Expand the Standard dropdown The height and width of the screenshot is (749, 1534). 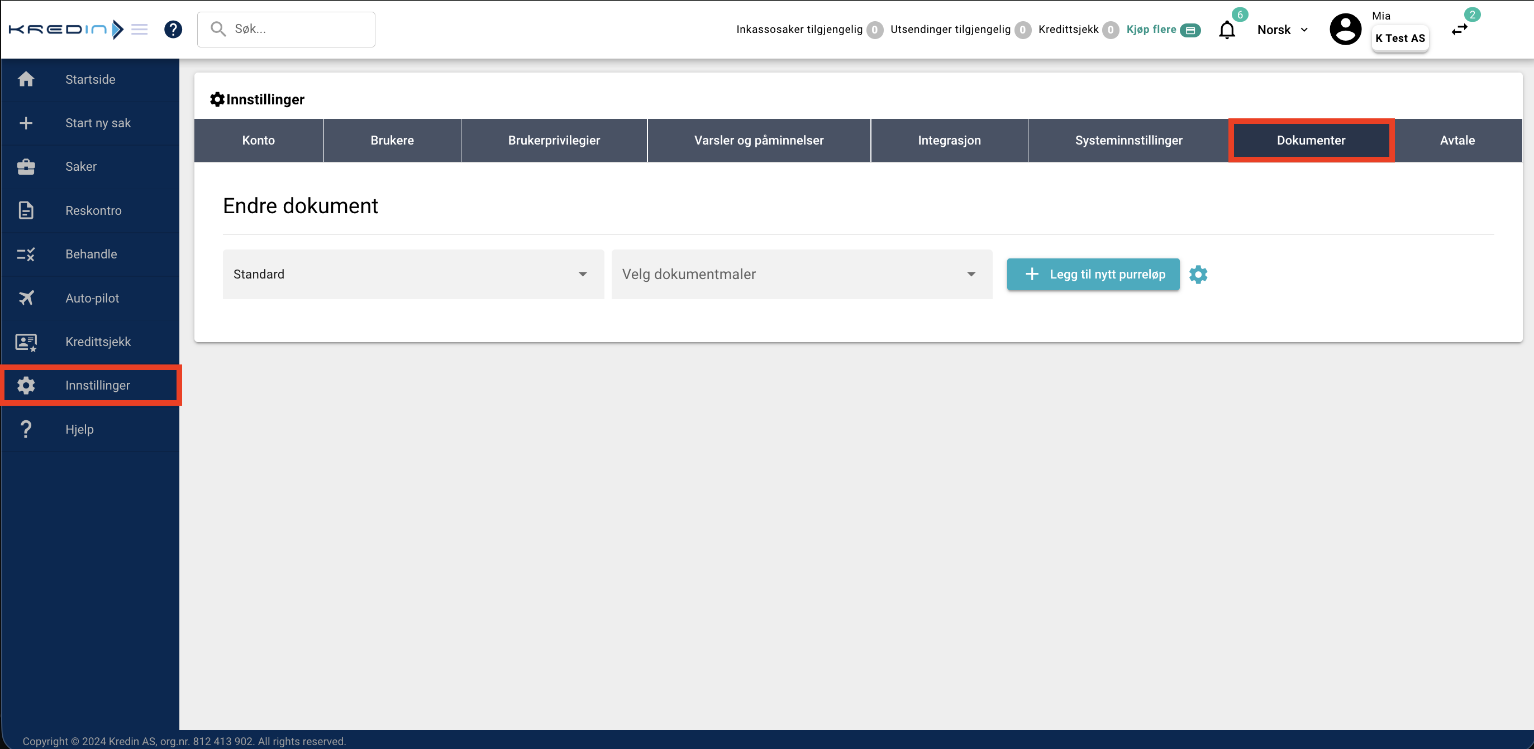click(x=413, y=274)
